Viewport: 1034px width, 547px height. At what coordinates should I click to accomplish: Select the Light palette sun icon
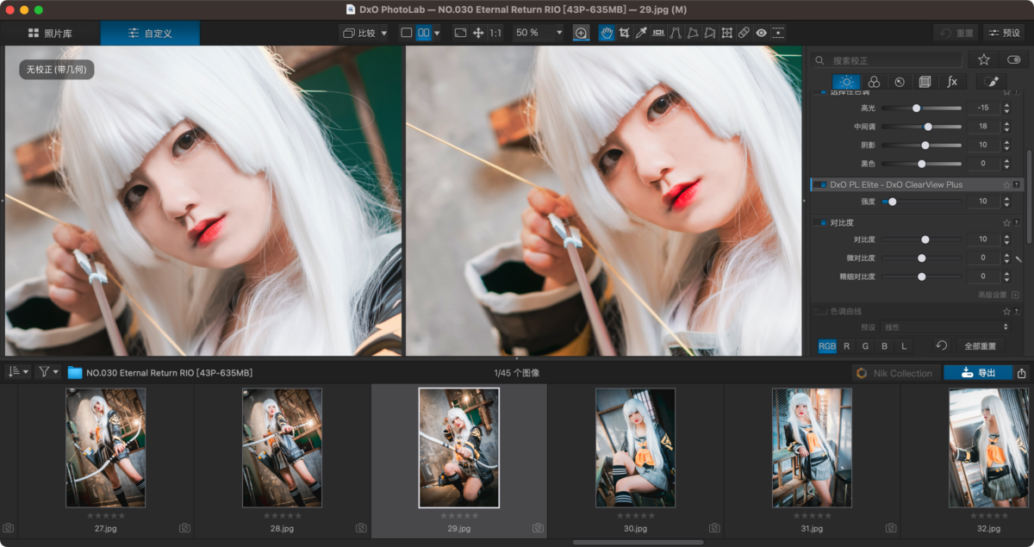(x=846, y=82)
